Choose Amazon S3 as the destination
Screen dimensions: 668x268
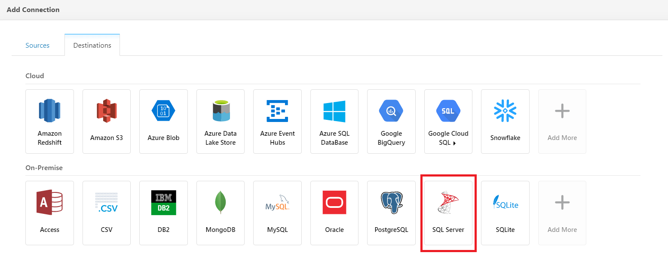point(107,121)
